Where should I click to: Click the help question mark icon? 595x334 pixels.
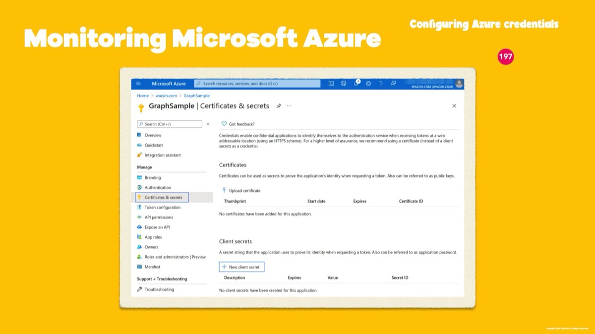[x=381, y=84]
